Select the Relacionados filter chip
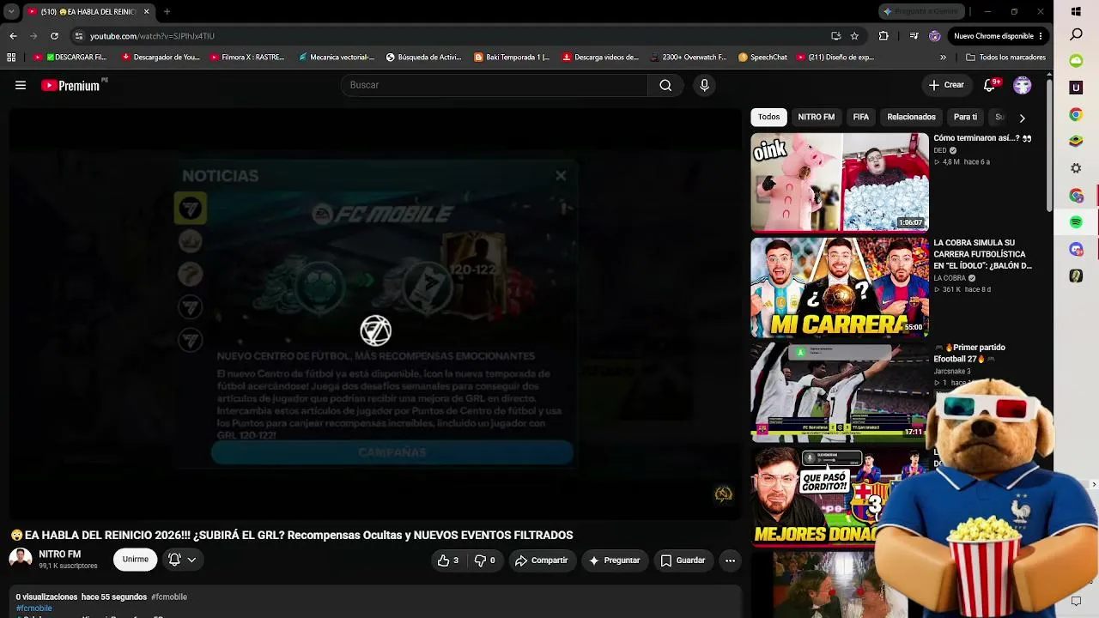Screen dimensions: 1099x618 pos(911,117)
